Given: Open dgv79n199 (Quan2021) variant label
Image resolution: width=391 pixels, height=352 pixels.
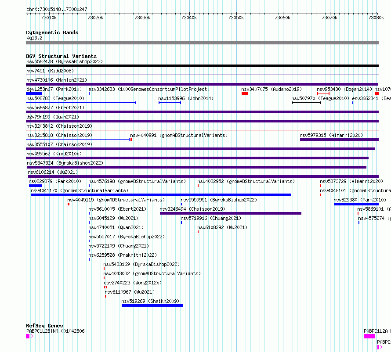Looking at the screenshot, I should click(x=53, y=117).
